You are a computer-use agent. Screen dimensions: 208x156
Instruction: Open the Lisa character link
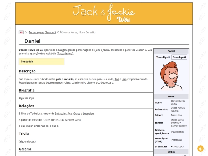(124, 79)
